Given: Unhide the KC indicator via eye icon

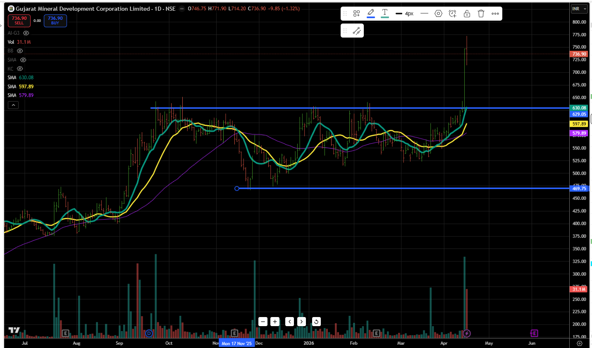Looking at the screenshot, I should tap(20, 69).
